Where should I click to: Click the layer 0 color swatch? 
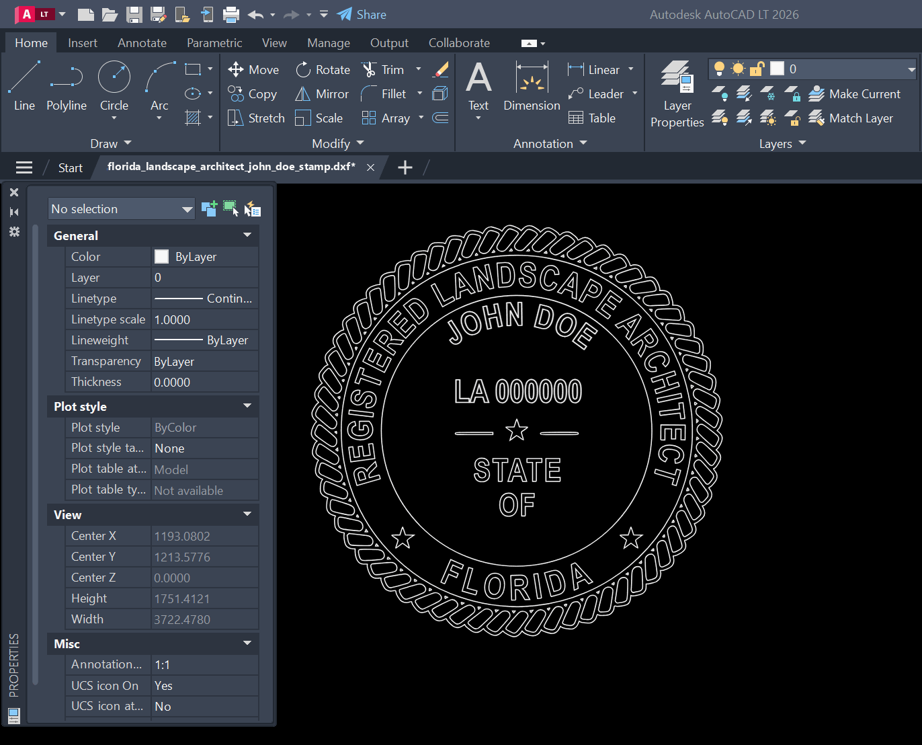777,69
